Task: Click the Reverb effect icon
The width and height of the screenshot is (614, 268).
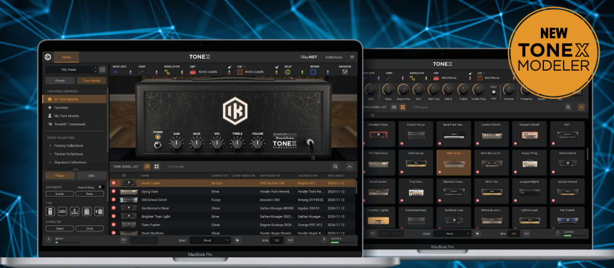Action: (x=313, y=71)
